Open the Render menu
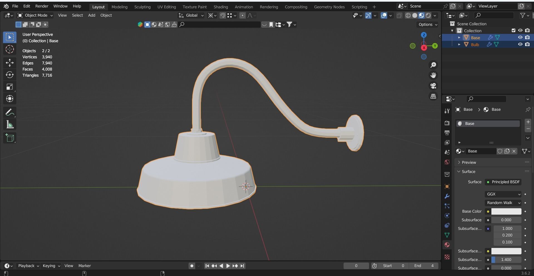This screenshot has width=534, height=276. [x=42, y=6]
